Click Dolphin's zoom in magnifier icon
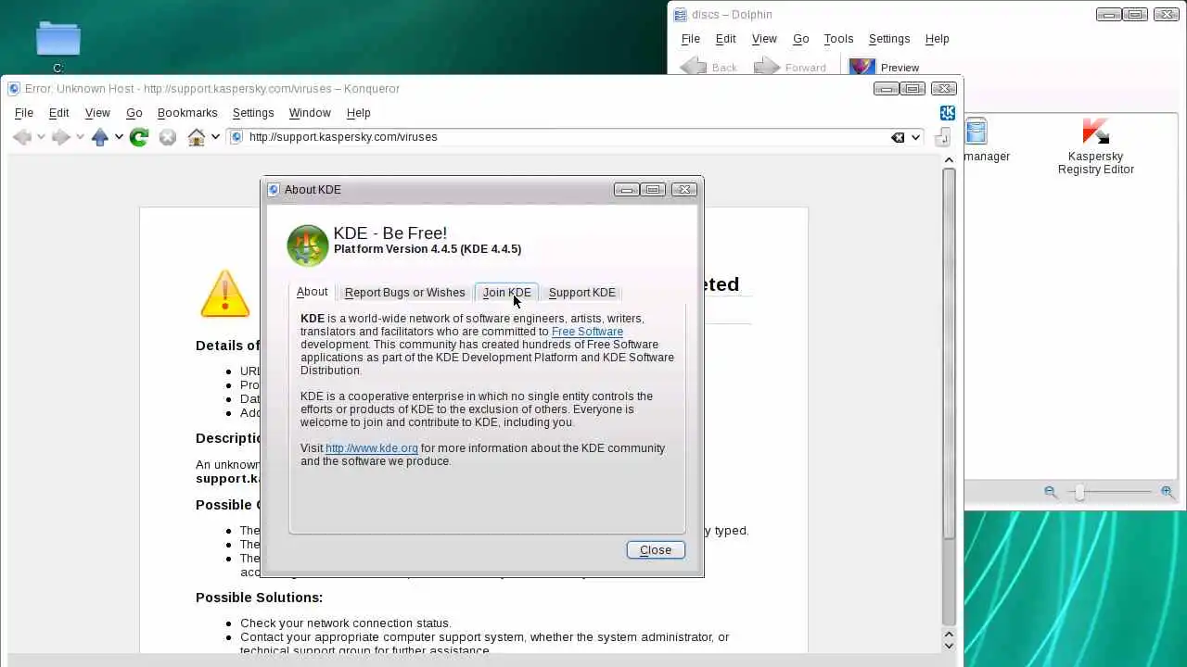The height and width of the screenshot is (667, 1187). 1168,492
